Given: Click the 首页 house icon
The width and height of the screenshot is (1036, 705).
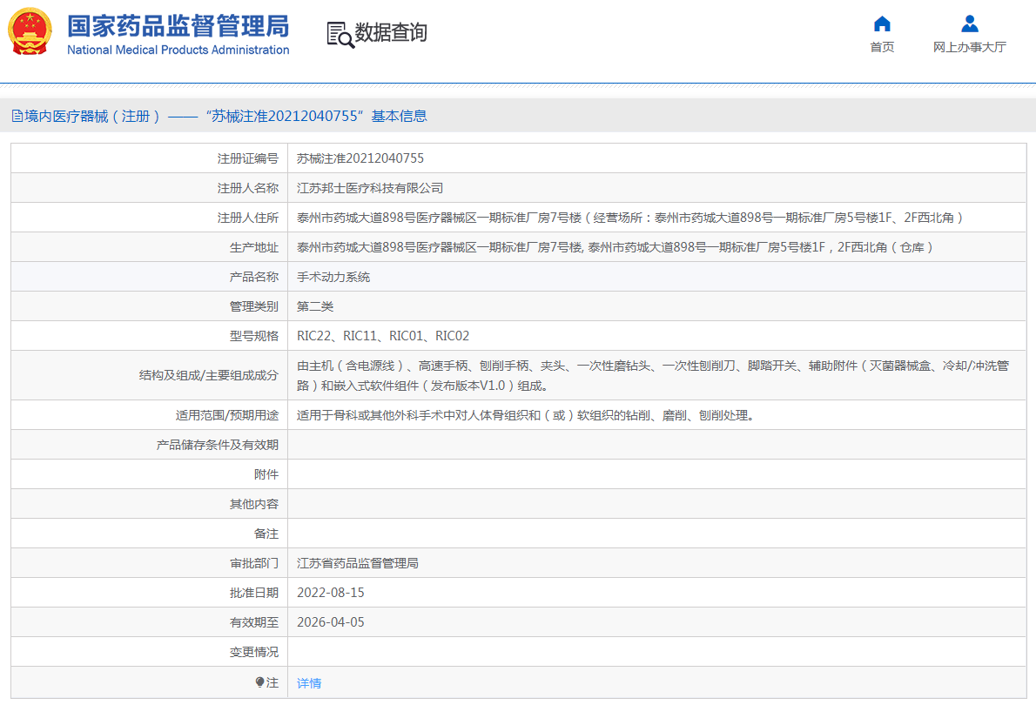Looking at the screenshot, I should (882, 23).
